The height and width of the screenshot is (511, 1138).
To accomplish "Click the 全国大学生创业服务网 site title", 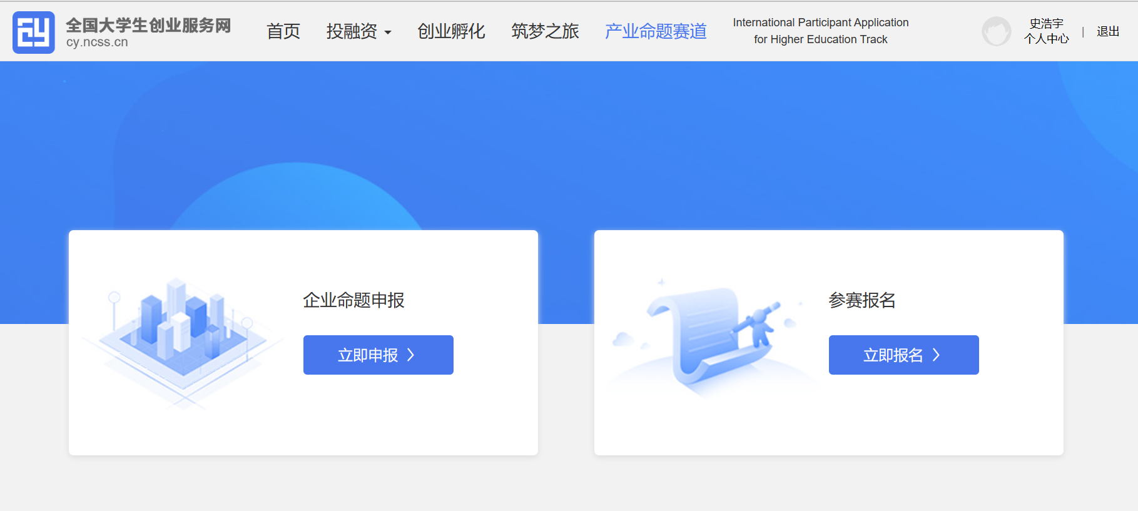I will click(x=148, y=26).
